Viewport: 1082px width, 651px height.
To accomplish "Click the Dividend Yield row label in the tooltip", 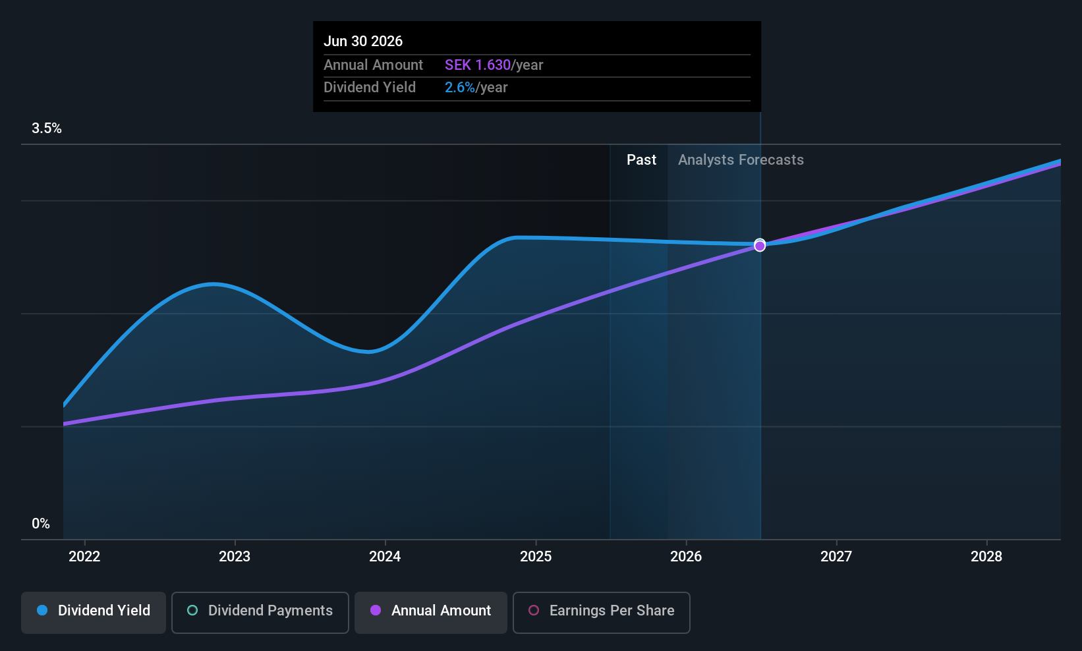I will click(370, 88).
